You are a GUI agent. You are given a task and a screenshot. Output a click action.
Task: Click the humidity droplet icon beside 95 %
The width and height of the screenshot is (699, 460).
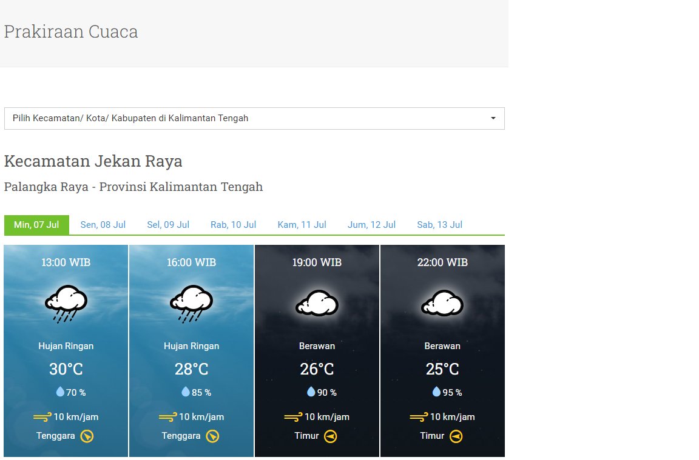(436, 392)
